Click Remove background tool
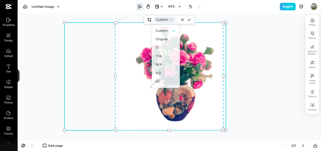This screenshot has height=151, width=321. [312, 49]
